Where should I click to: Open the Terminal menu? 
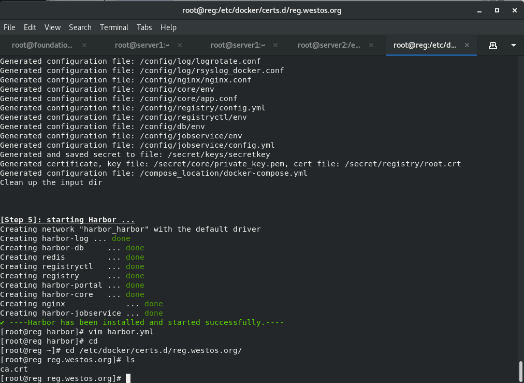pyautogui.click(x=114, y=27)
